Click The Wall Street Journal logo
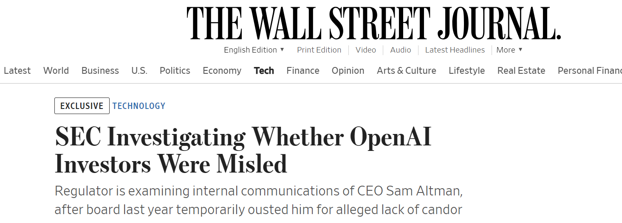Image resolution: width=622 pixels, height=223 pixels. pos(373,23)
